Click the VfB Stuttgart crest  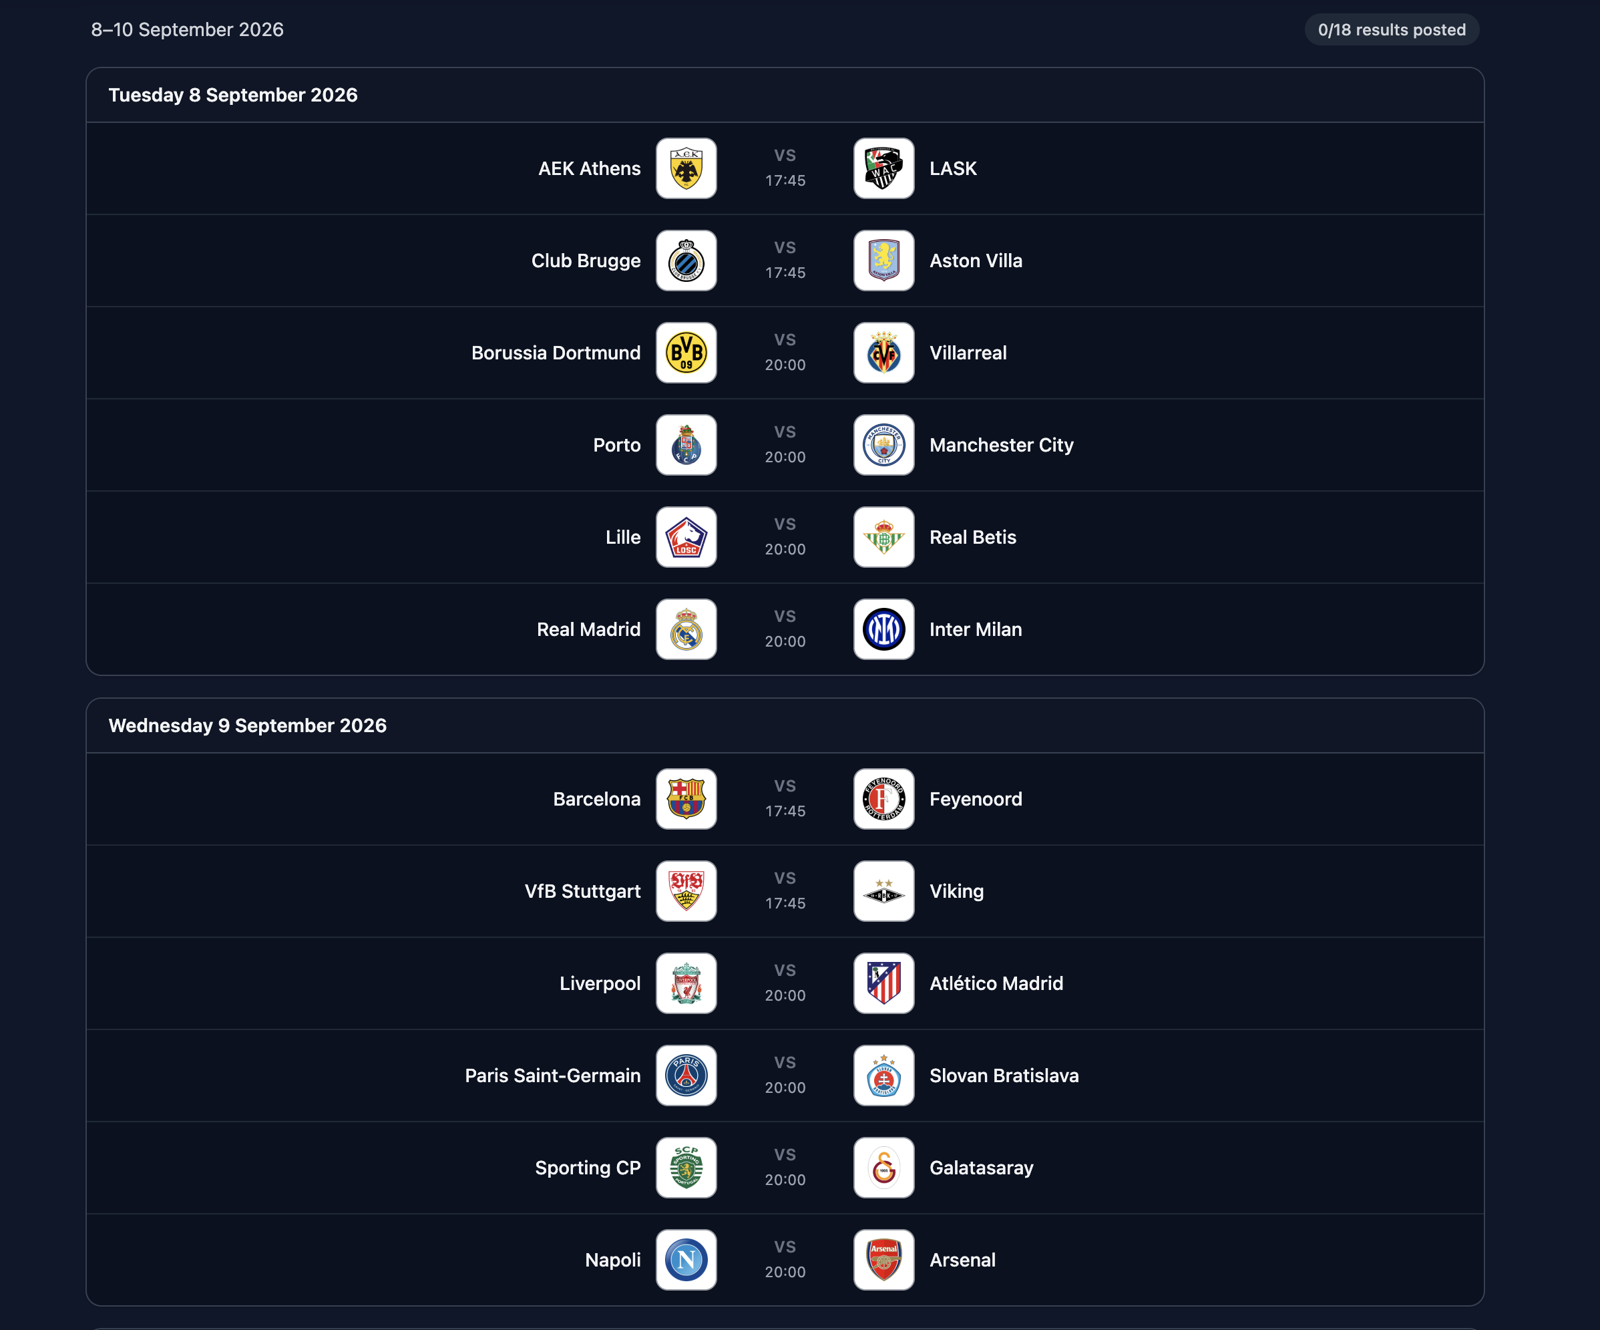coord(686,891)
